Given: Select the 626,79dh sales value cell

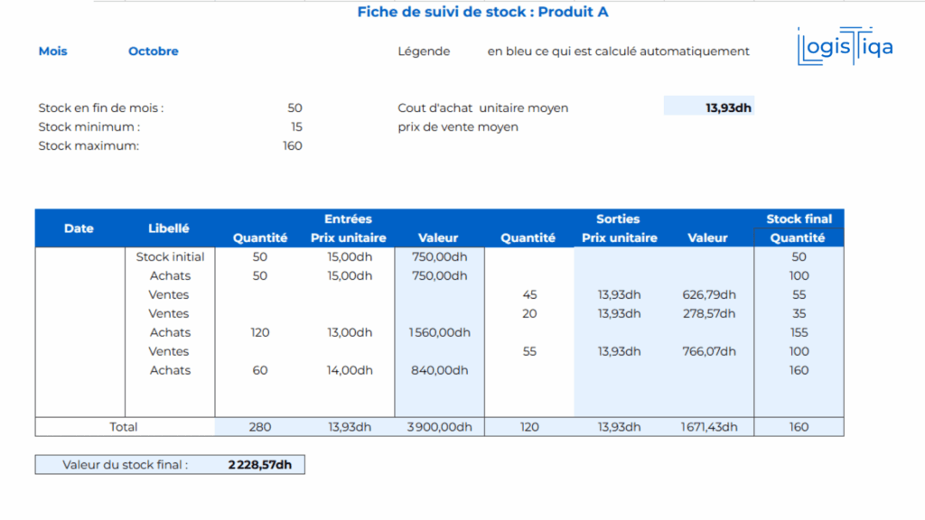Looking at the screenshot, I should (x=709, y=294).
